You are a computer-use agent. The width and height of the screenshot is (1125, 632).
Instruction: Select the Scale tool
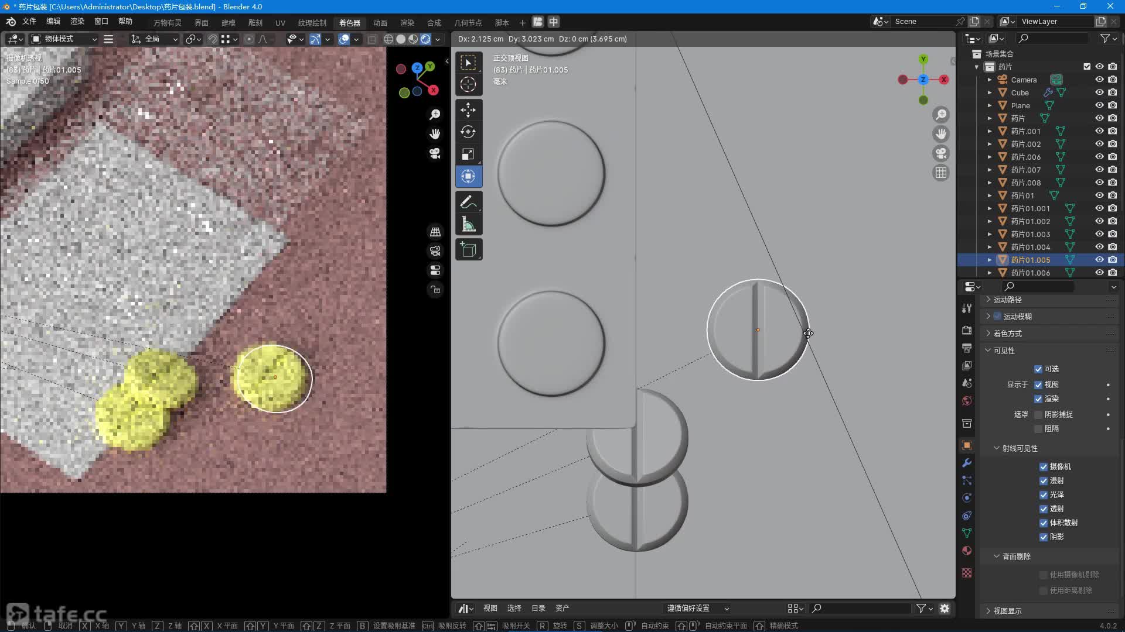click(x=468, y=154)
